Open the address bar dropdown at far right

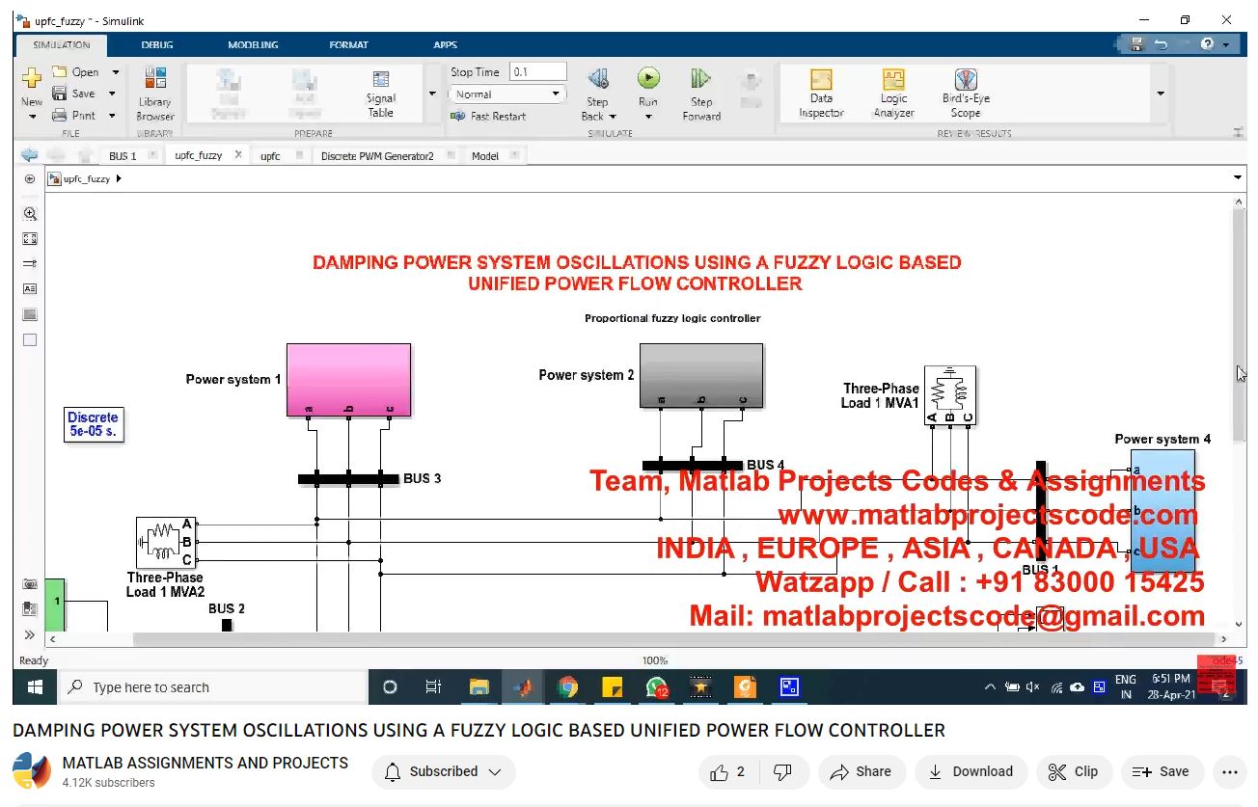tap(1237, 178)
